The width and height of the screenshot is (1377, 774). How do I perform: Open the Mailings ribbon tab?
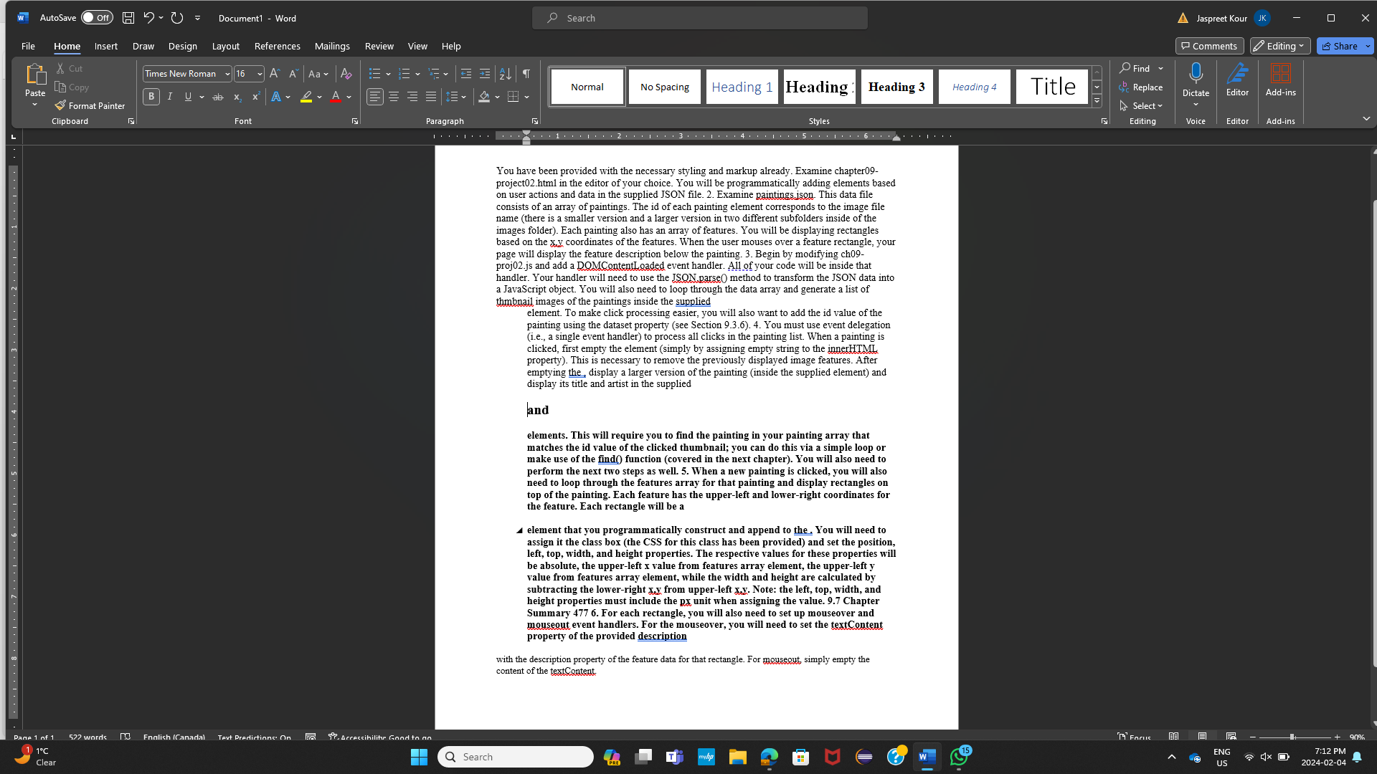pyautogui.click(x=332, y=45)
